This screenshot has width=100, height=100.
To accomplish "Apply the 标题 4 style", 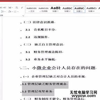I will click(91, 9).
